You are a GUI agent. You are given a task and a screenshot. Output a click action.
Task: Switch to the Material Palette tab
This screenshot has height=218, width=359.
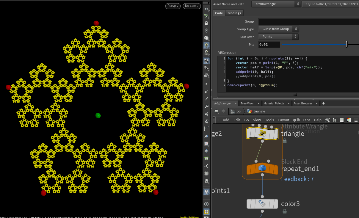coord(274,103)
